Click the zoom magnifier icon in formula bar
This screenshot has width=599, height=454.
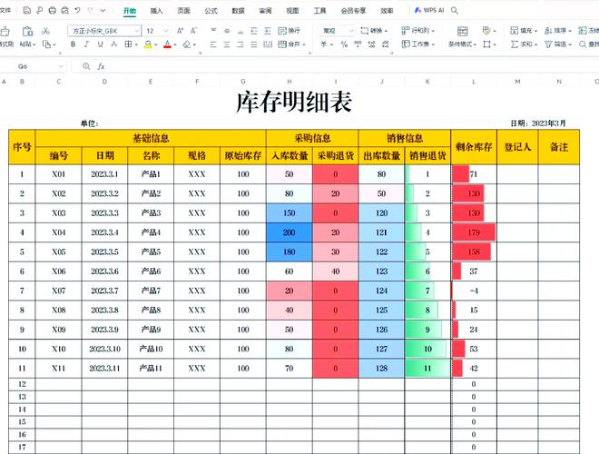tap(86, 66)
